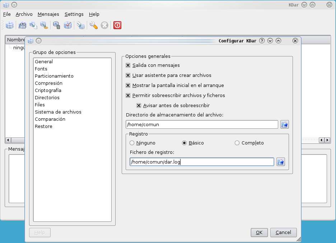Select 'Criptografía' in the options list
Viewport: 336px width, 243px height.
(48, 91)
